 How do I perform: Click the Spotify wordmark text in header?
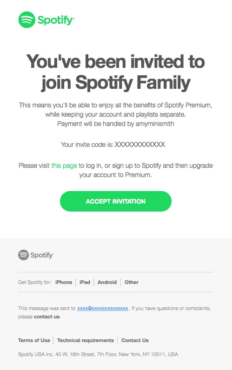(56, 20)
